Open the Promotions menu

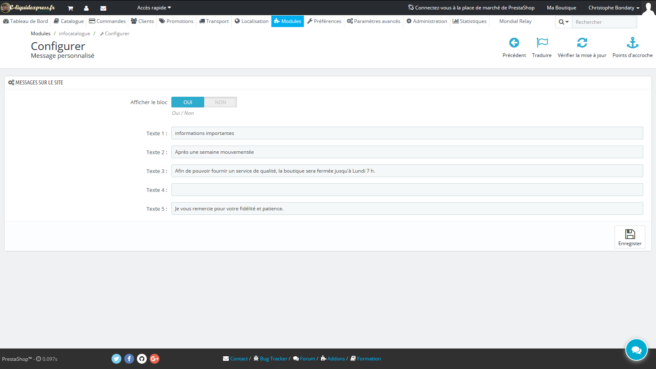tap(176, 21)
